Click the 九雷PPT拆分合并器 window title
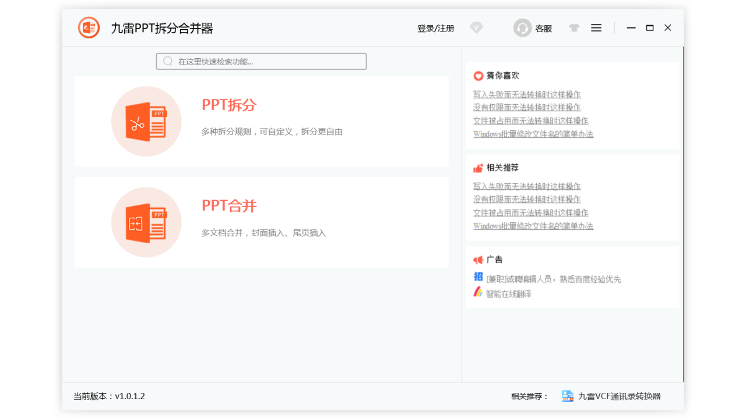This screenshot has height=419, width=746. (162, 28)
